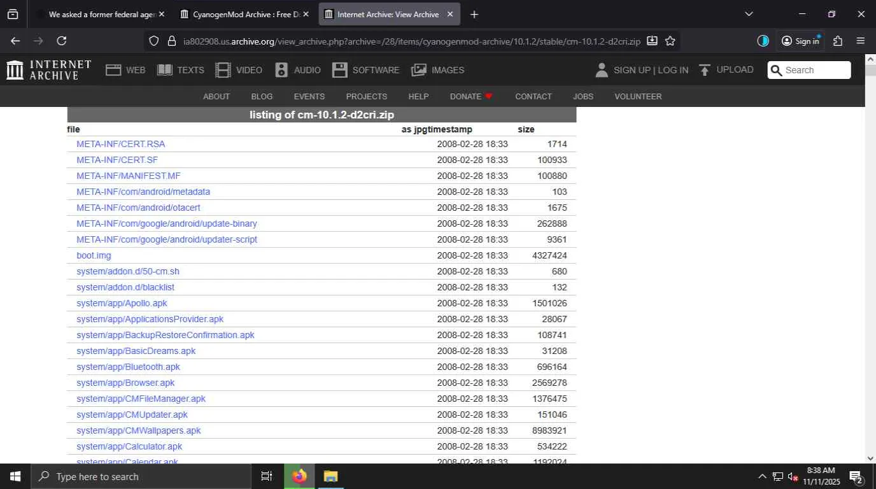Show site security info via the padlock
Viewport: 876px width, 489px height.
[171, 41]
